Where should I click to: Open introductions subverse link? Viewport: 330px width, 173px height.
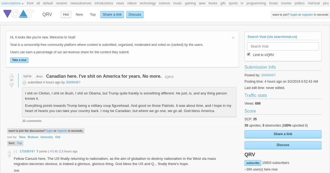(x=104, y=3)
